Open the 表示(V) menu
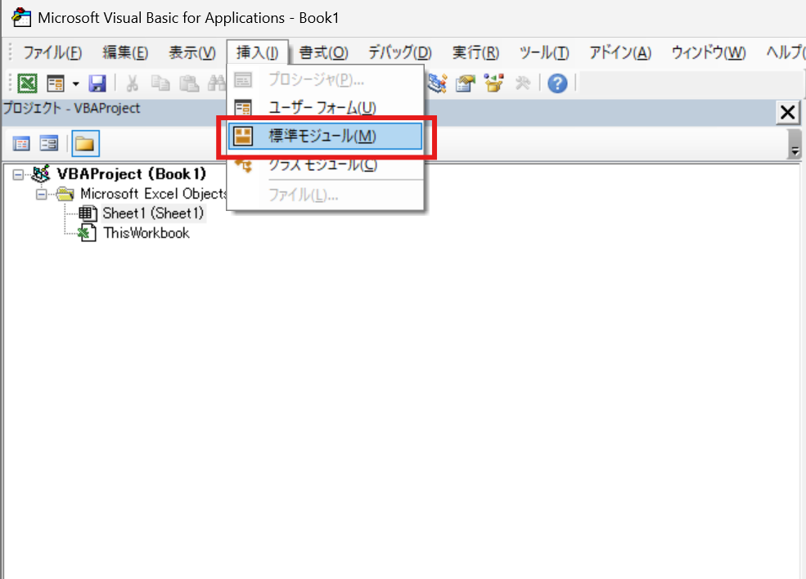The width and height of the screenshot is (806, 579). 192,52
